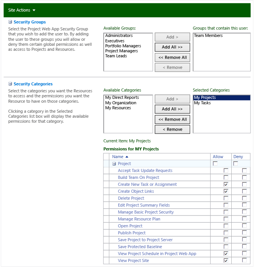Click Add > button for Security Groups

coord(172,37)
